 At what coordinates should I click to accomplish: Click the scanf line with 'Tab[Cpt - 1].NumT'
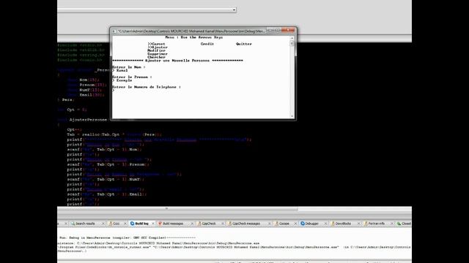106,179
